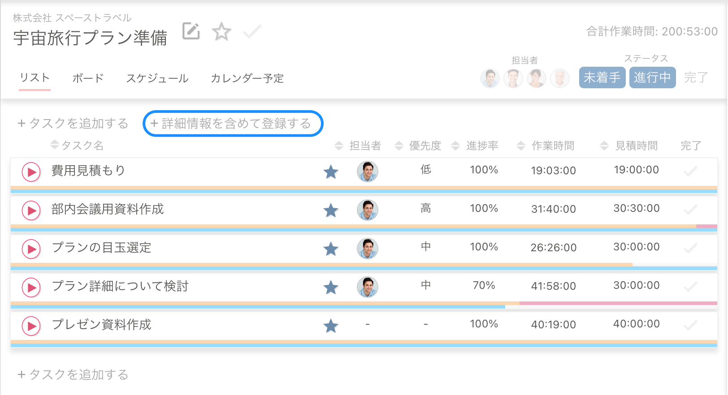Viewport: 728px width, 395px height.
Task: Click the star icon on プレゼン資料作成 row
Action: [x=331, y=326]
